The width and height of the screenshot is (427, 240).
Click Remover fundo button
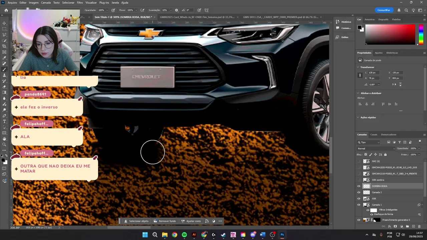click(164, 221)
